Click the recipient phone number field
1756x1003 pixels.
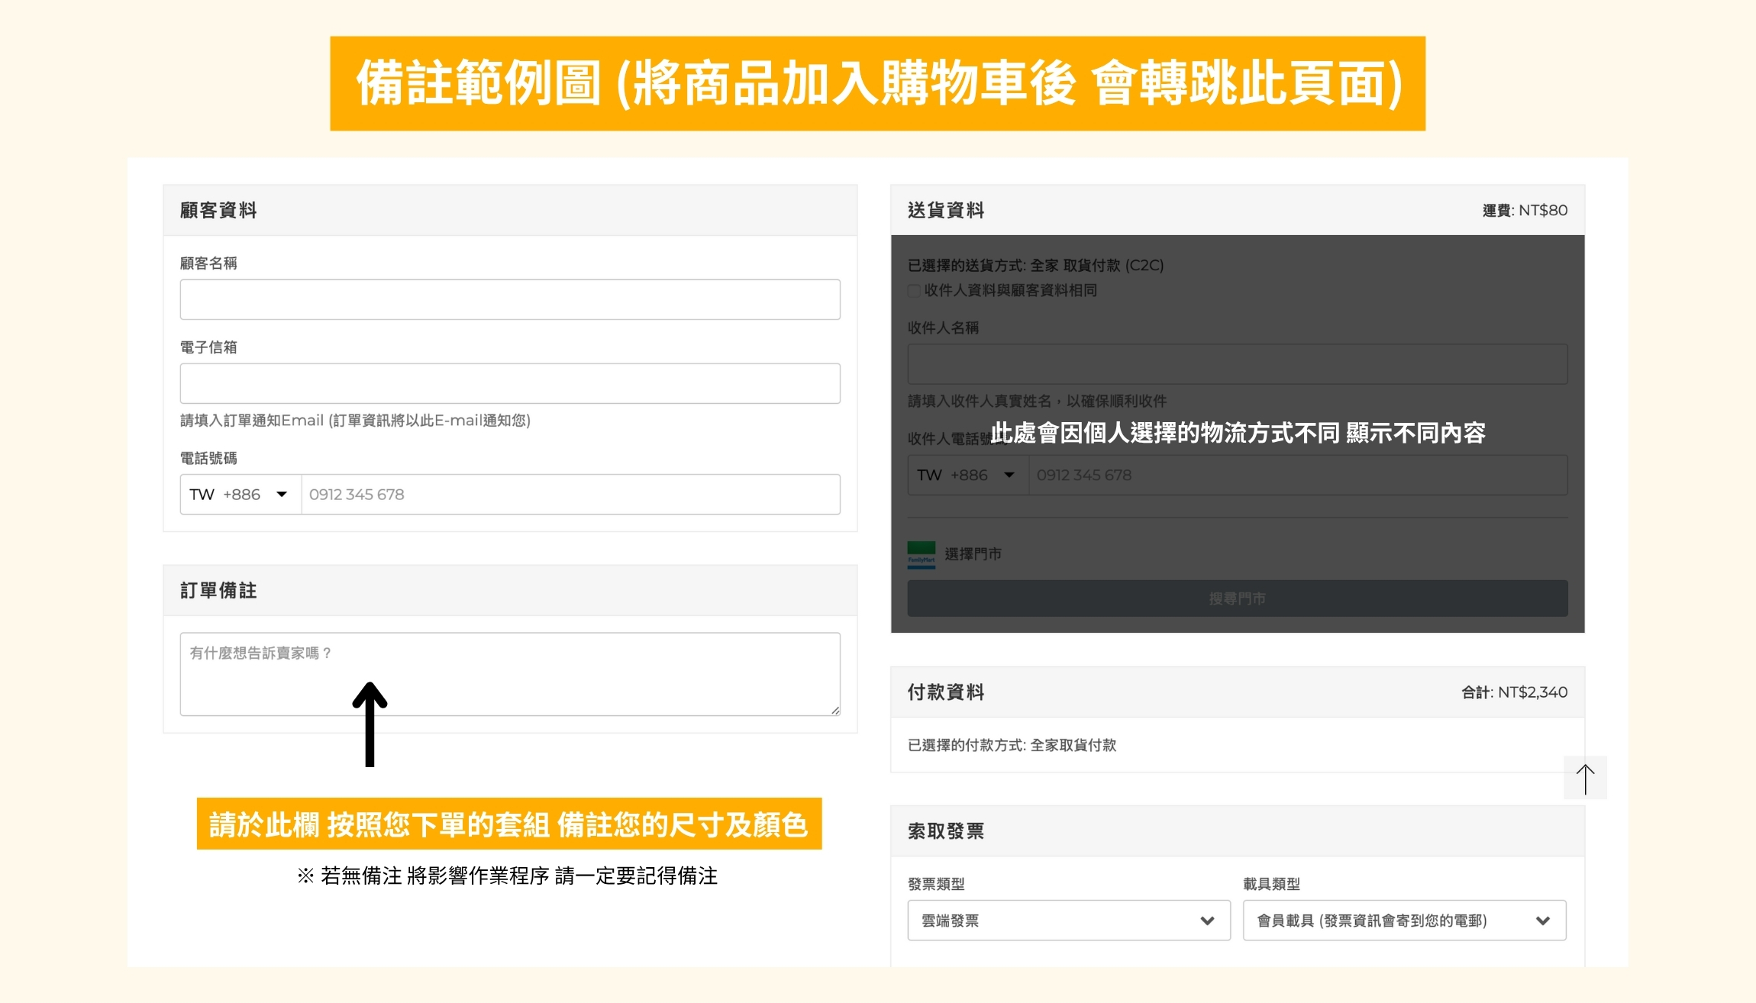[x=1296, y=475]
